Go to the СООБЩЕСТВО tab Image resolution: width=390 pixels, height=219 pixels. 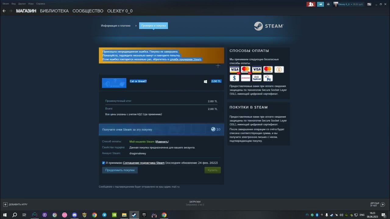pyautogui.click(x=88, y=11)
